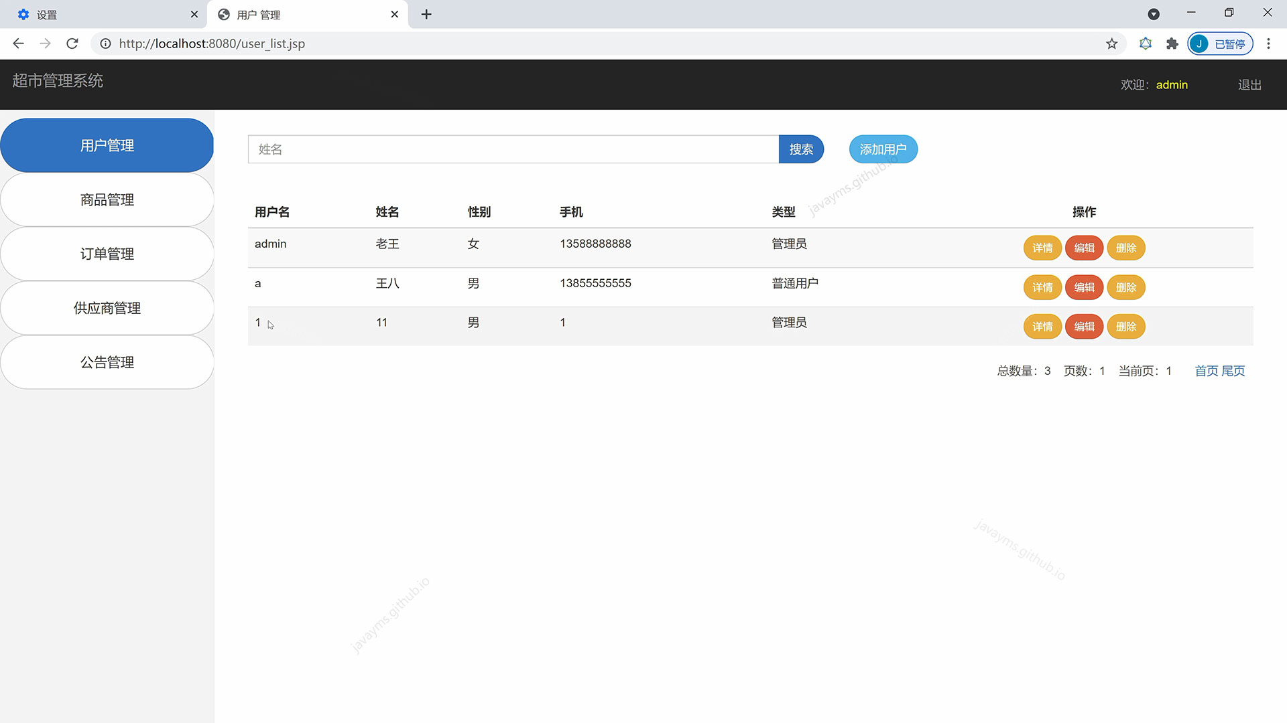This screenshot has height=723, width=1287.
Task: Open 公告管理 sidebar entry
Action: tap(107, 362)
